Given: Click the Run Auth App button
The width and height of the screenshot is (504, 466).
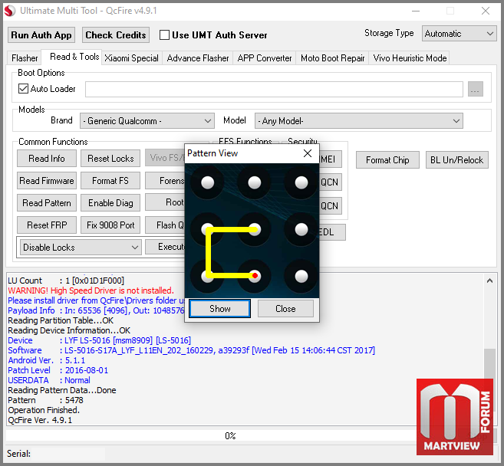Looking at the screenshot, I should click(x=41, y=34).
